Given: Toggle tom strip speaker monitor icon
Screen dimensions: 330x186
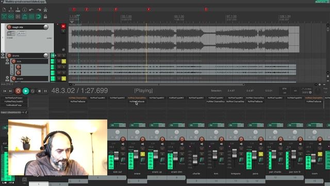Looking at the screenshot, I should point(221,144).
